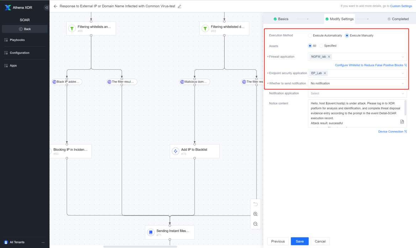Viewport: 416px width, 248px height.
Task: Click the 'The filter resul…' branch label under node #96
Action: tap(122, 82)
